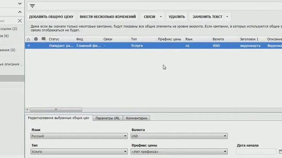Open the ЗАМЕНИТЬ ТЕКСТ dropdown arrow

pos(227,17)
